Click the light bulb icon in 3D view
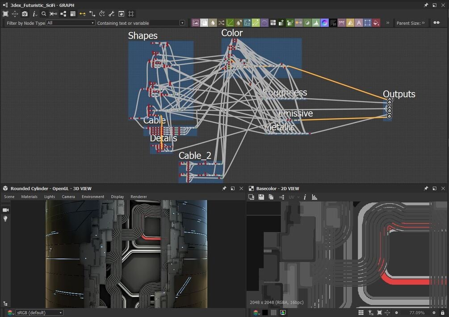Image resolution: width=449 pixels, height=317 pixels. (x=6, y=218)
